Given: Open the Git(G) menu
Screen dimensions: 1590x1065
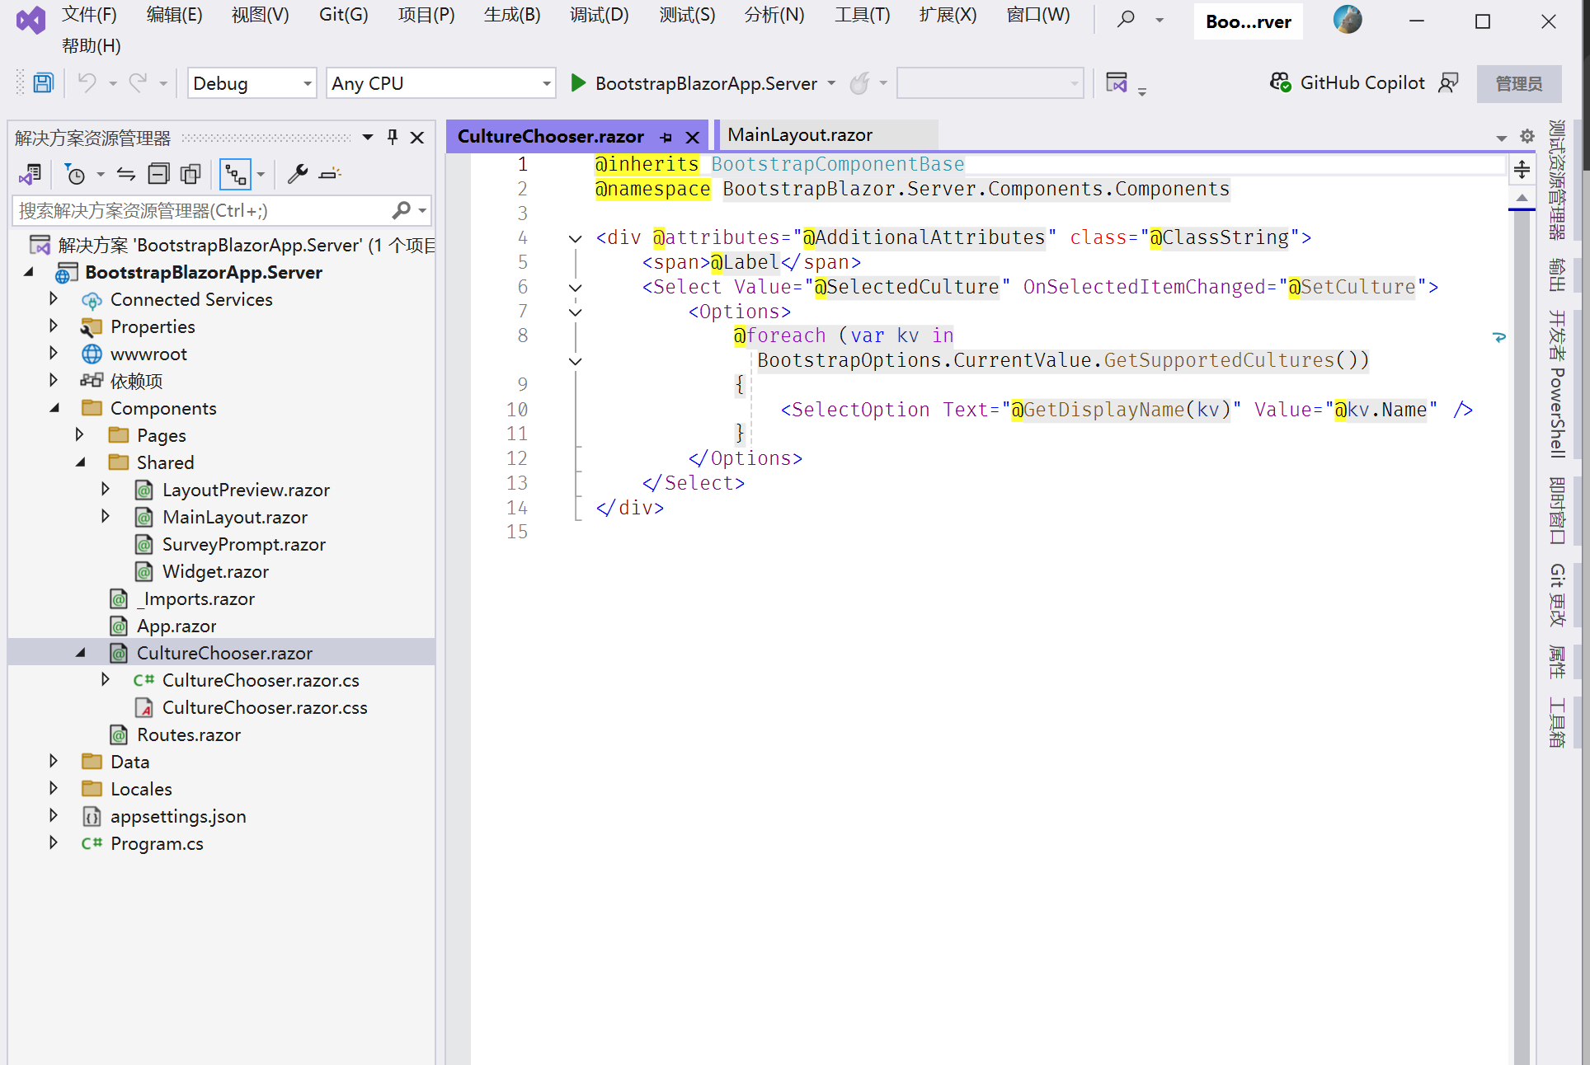Looking at the screenshot, I should [x=343, y=15].
